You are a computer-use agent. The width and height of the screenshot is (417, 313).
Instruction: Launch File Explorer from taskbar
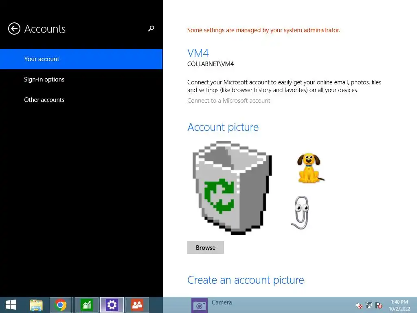pyautogui.click(x=36, y=305)
